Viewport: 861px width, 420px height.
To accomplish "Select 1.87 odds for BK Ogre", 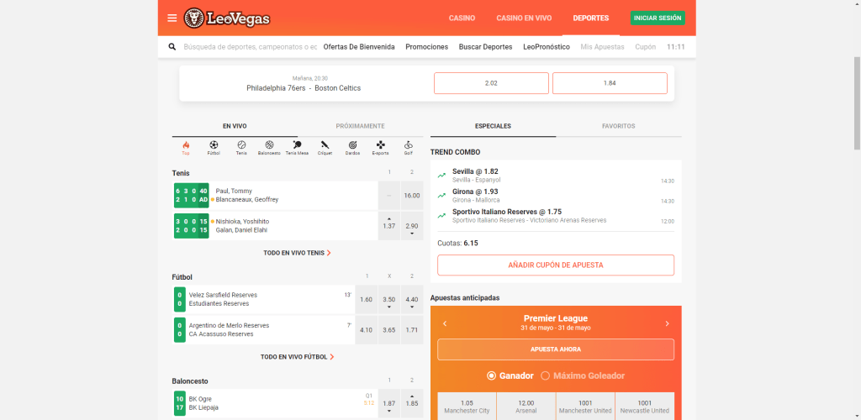I will pos(388,403).
